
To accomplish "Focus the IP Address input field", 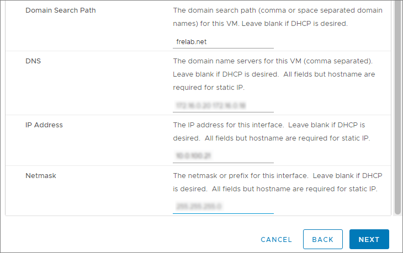I will coord(223,157).
